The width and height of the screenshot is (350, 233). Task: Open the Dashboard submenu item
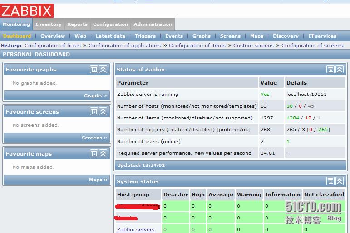(17, 36)
